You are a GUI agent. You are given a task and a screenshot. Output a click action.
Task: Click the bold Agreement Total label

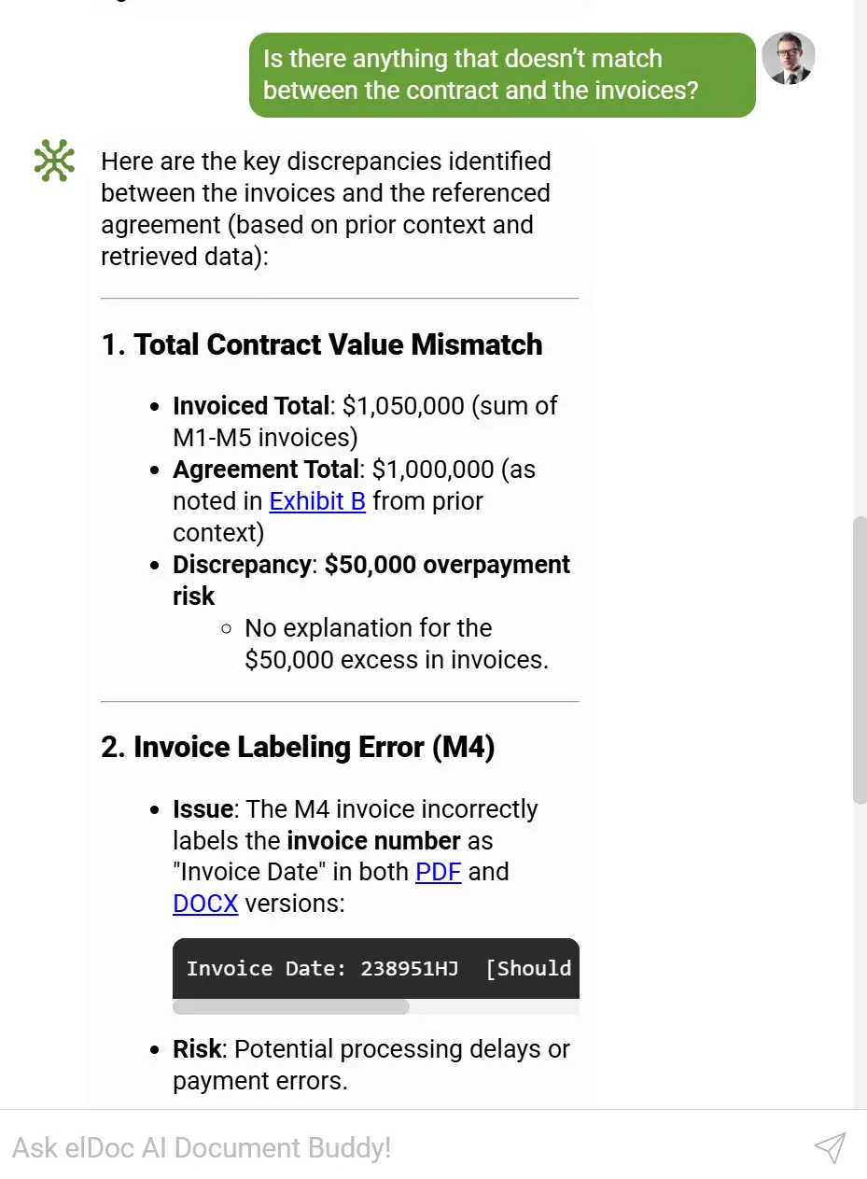point(266,470)
